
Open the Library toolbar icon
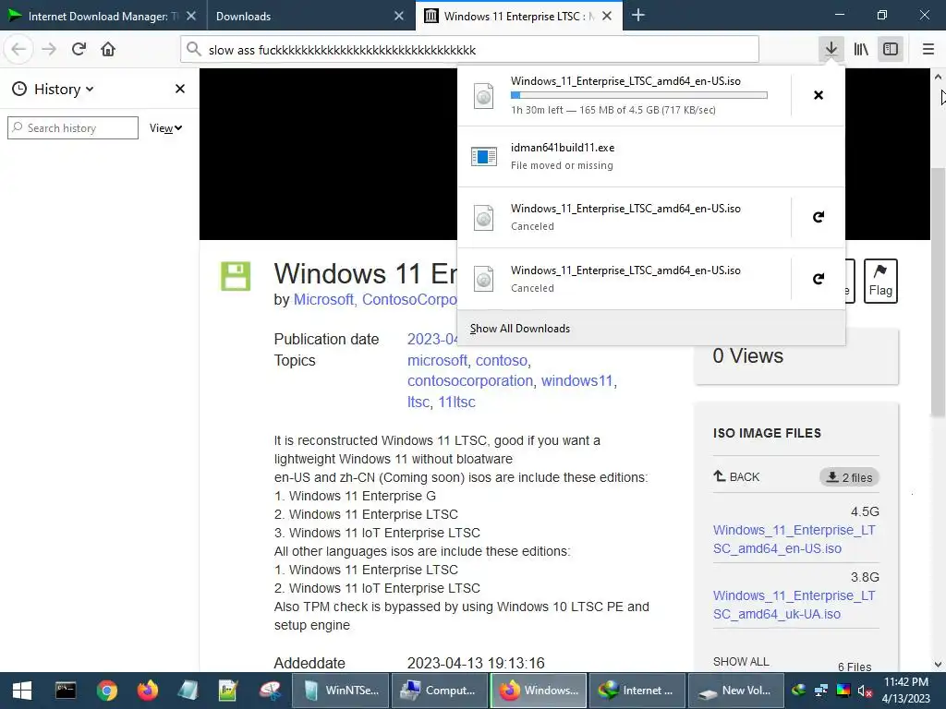(x=861, y=49)
